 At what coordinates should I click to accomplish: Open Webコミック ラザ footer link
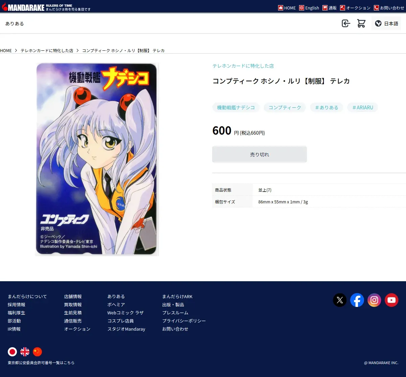point(126,313)
